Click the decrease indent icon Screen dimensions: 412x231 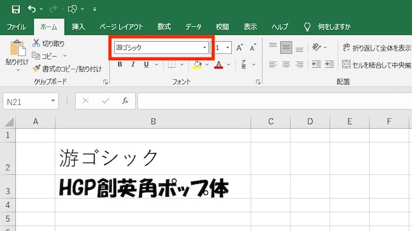tap(316, 64)
